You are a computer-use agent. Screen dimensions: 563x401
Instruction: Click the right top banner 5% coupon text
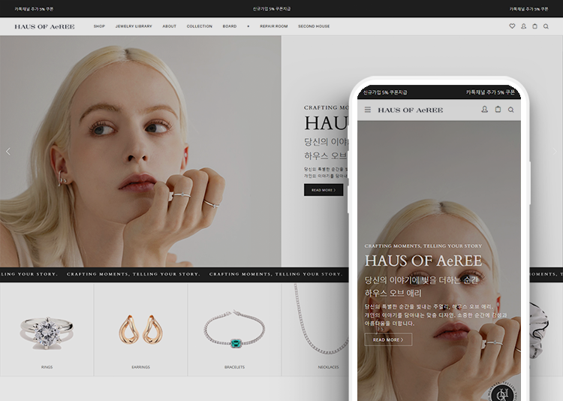pyautogui.click(x=528, y=9)
